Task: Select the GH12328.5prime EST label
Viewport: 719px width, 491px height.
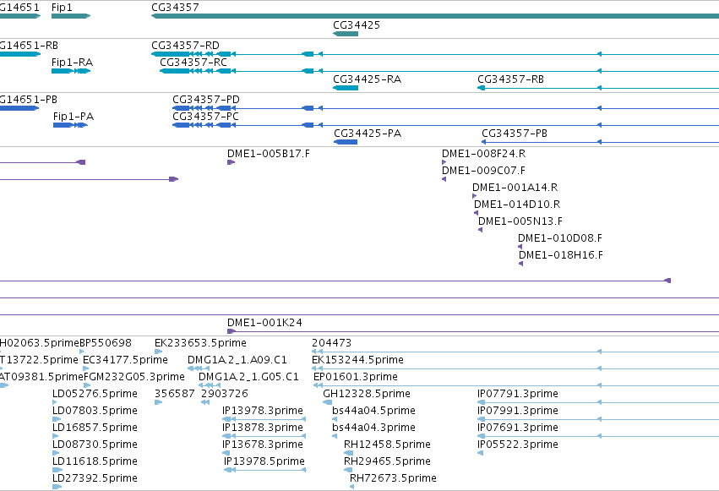Action: pos(367,394)
